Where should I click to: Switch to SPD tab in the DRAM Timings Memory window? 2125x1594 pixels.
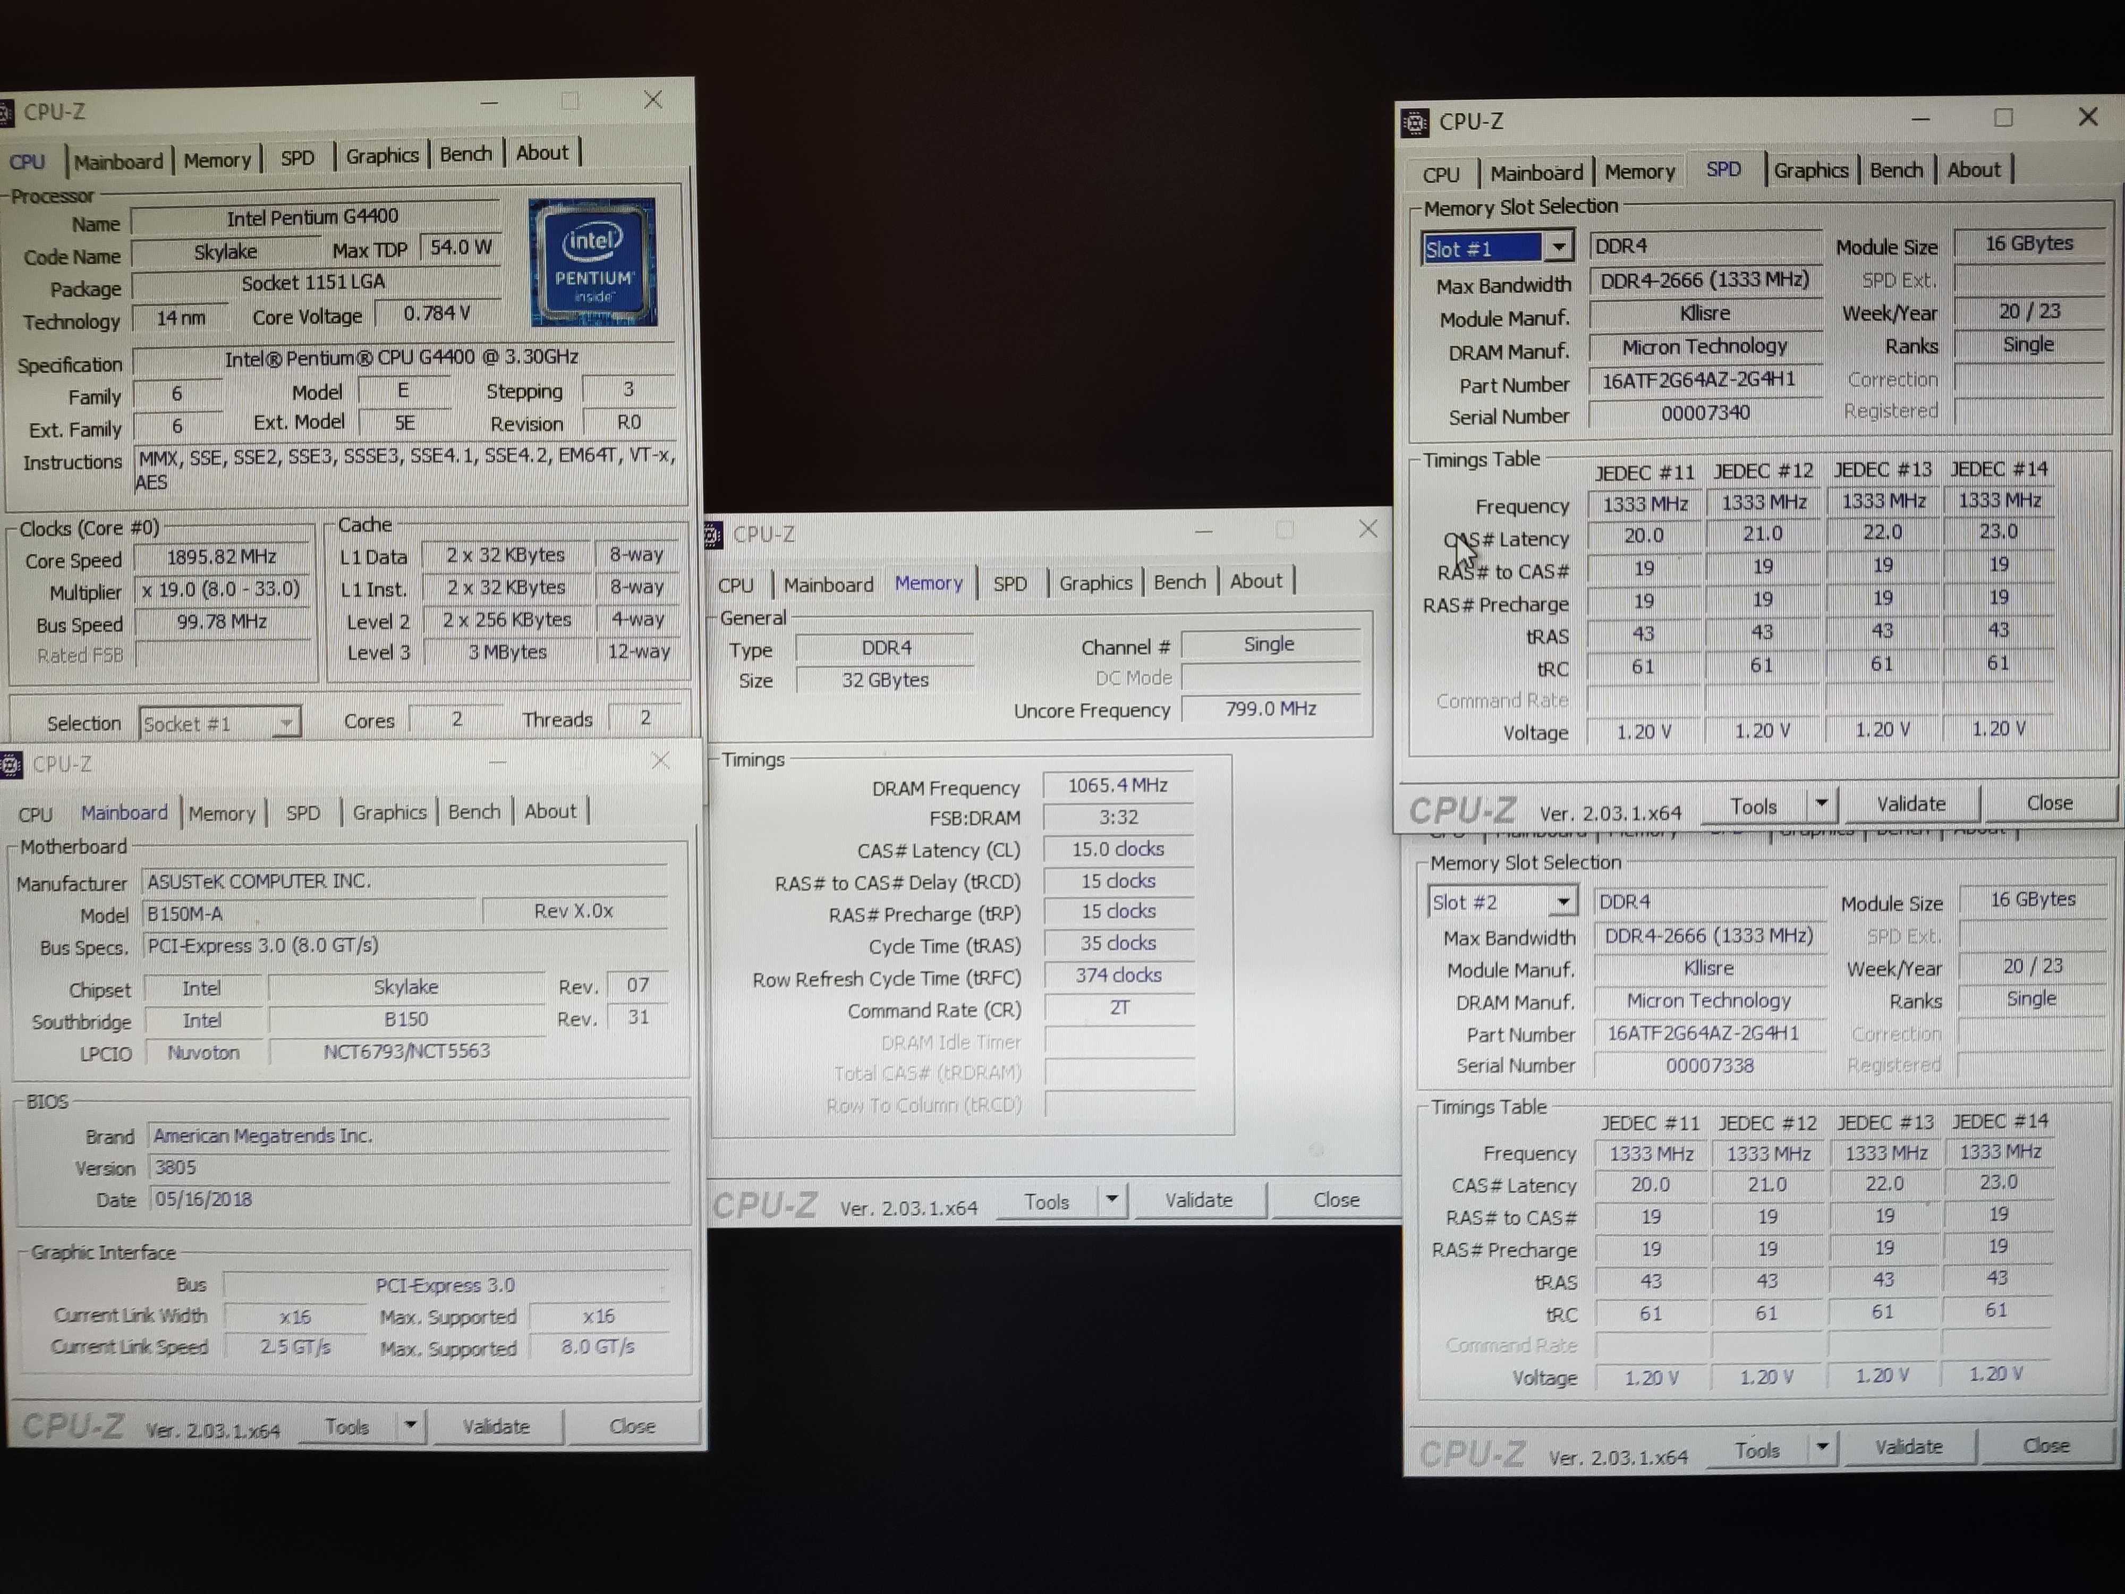1010,583
